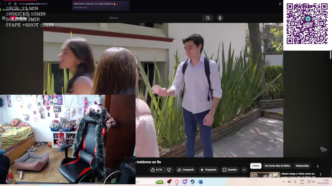
Task: Switch the ESP LAA input language
Action: [x=302, y=182]
